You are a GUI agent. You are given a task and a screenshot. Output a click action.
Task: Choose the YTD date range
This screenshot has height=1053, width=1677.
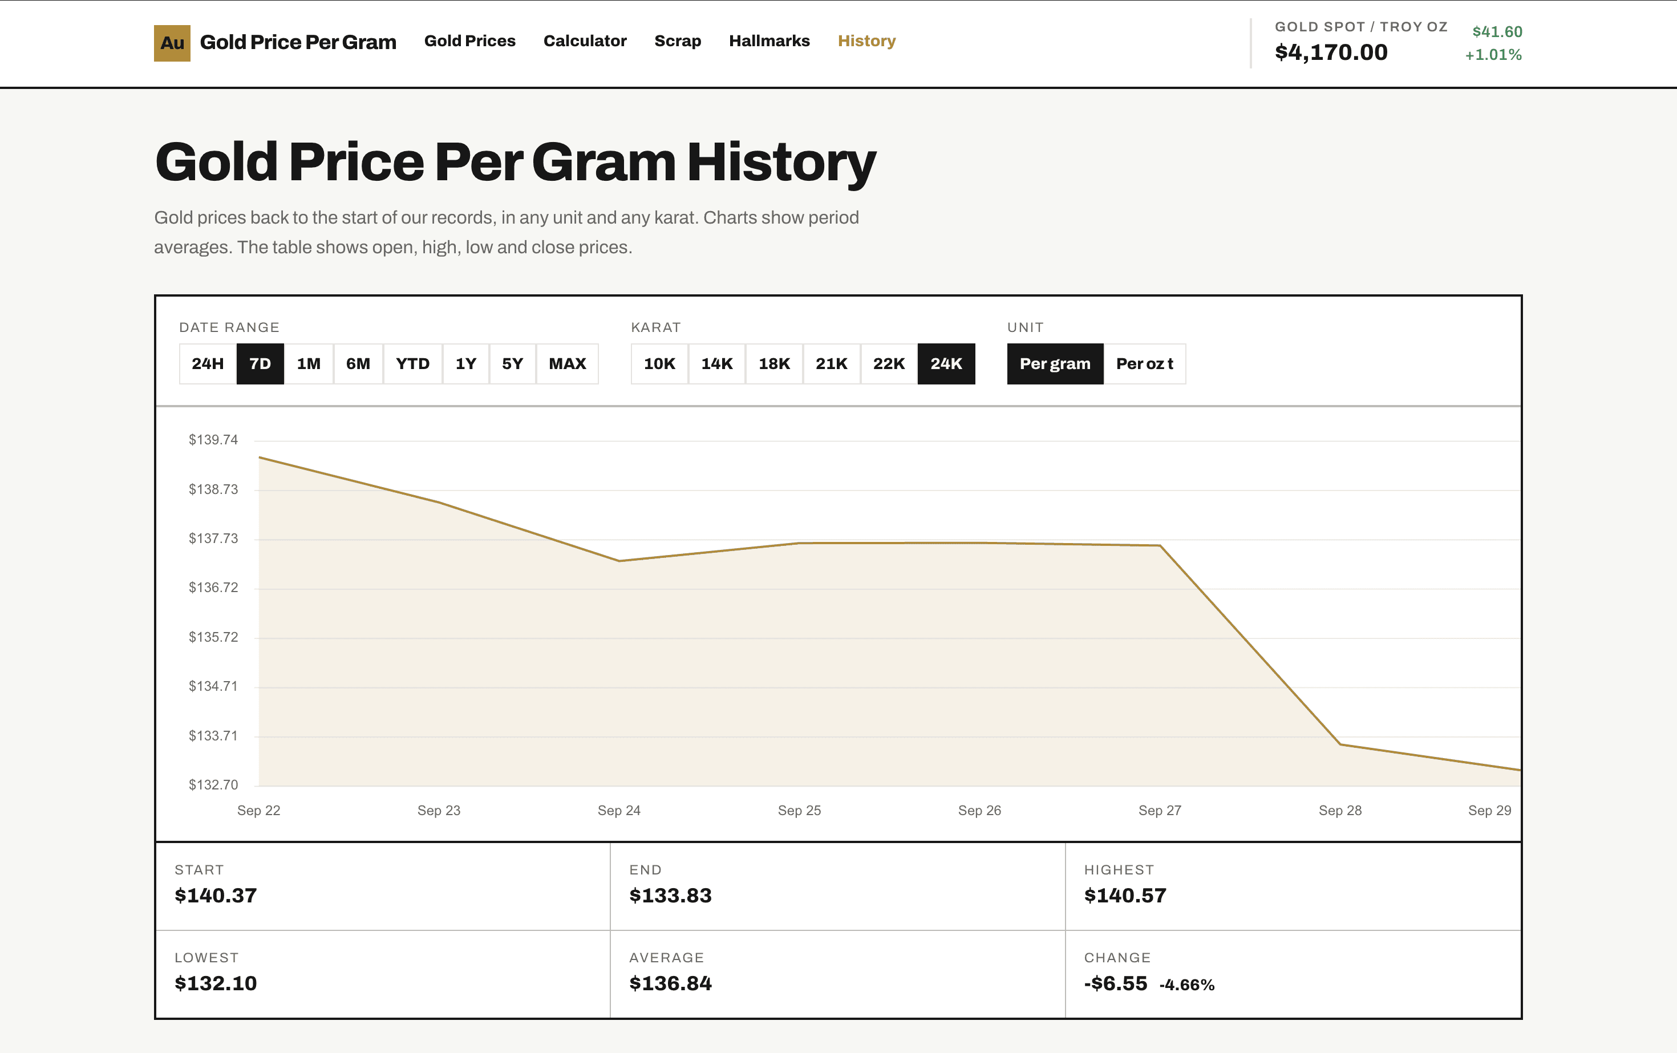(412, 363)
